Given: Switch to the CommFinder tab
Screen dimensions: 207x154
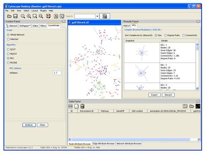Looking at the screenshot, I should pyautogui.click(x=54, y=26).
